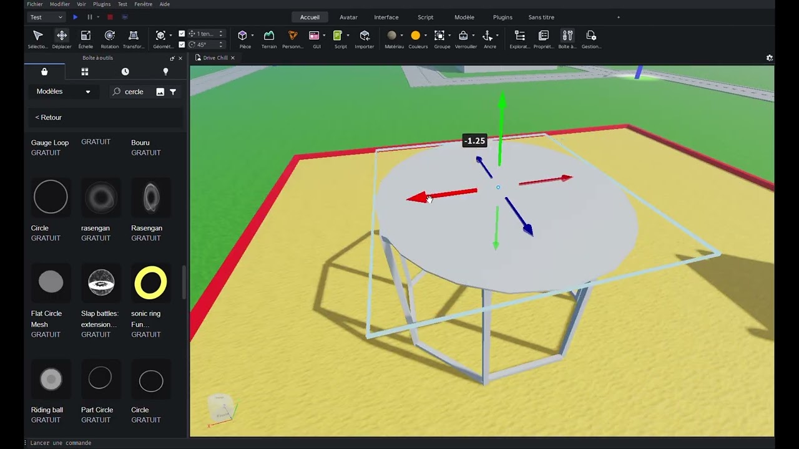
Task: Expand the Matériau dropdown arrow
Action: (x=401, y=36)
